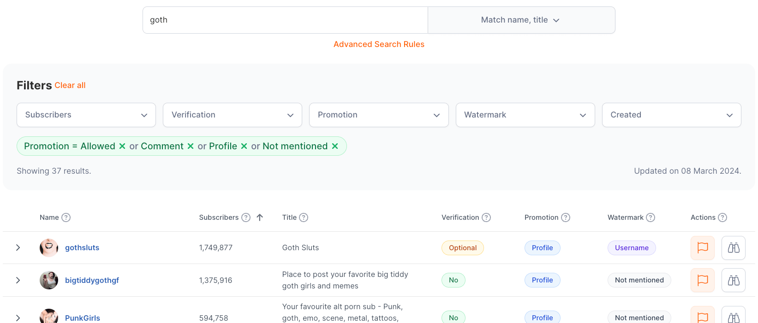
Task: Open the Watermark filter dropdown
Action: (525, 115)
